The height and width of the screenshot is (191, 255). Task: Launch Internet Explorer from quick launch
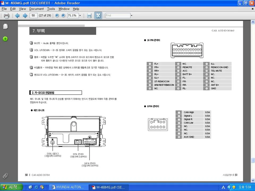[36, 187]
